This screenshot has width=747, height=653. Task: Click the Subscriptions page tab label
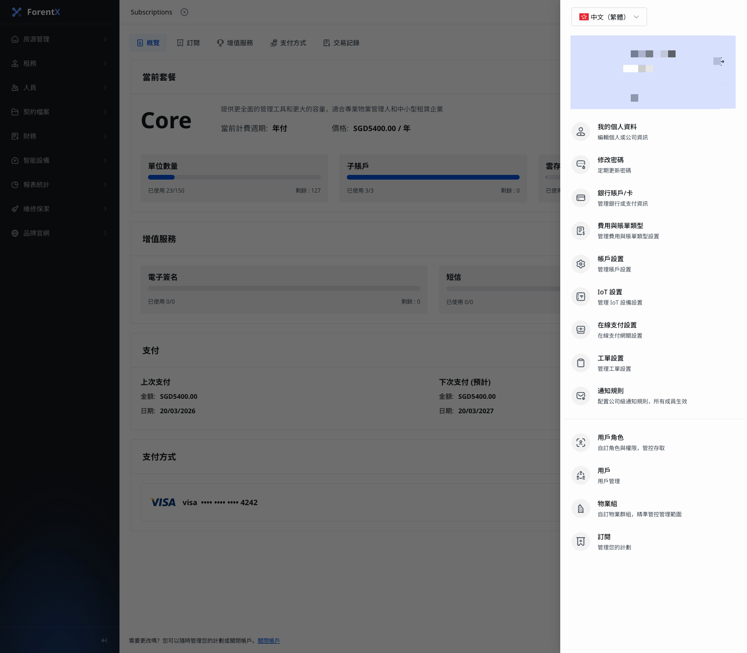tap(151, 12)
